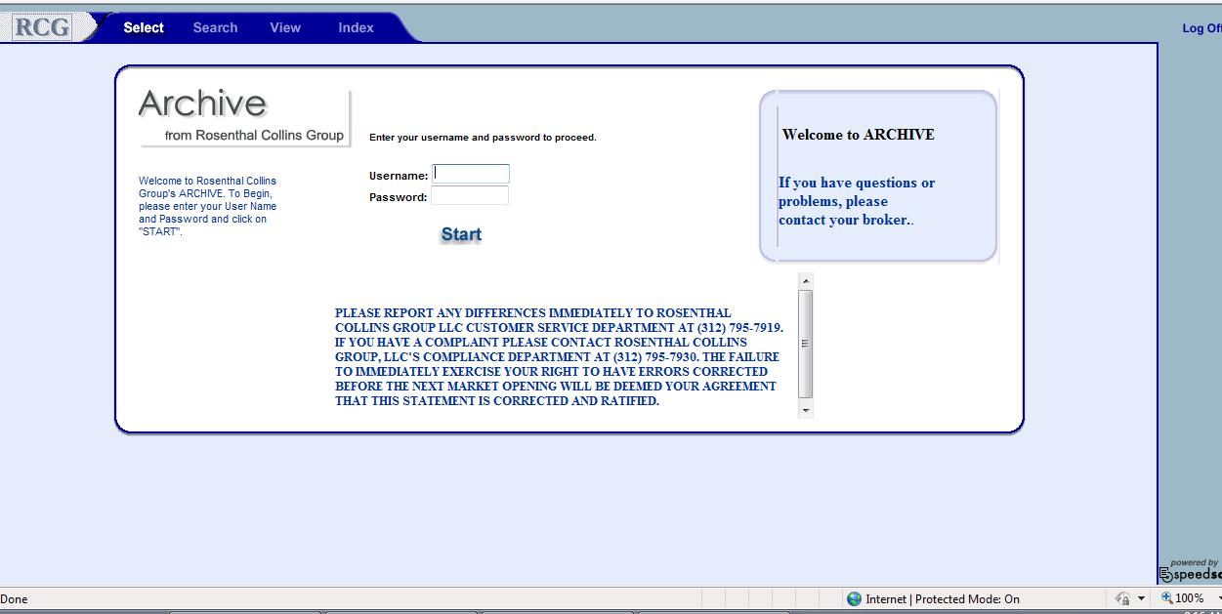
Task: Click the Log Off link
Action: [1201, 28]
